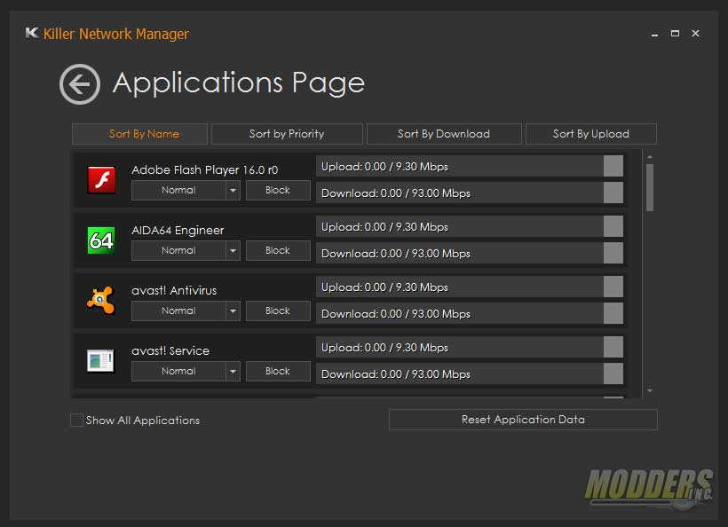Click the scrollbar down arrow
This screenshot has height=527, width=728.
coord(650,390)
